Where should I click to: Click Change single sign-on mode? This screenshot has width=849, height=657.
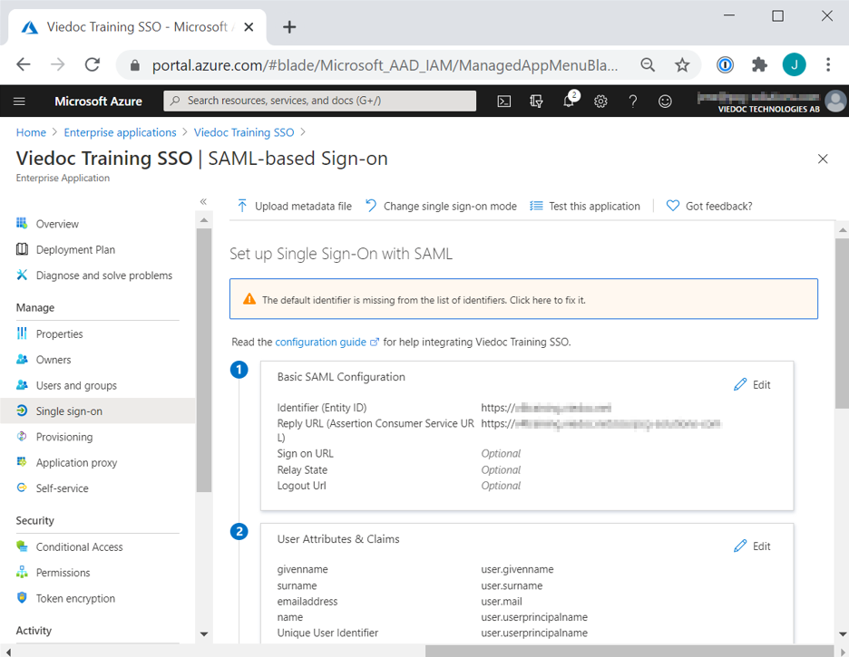441,207
